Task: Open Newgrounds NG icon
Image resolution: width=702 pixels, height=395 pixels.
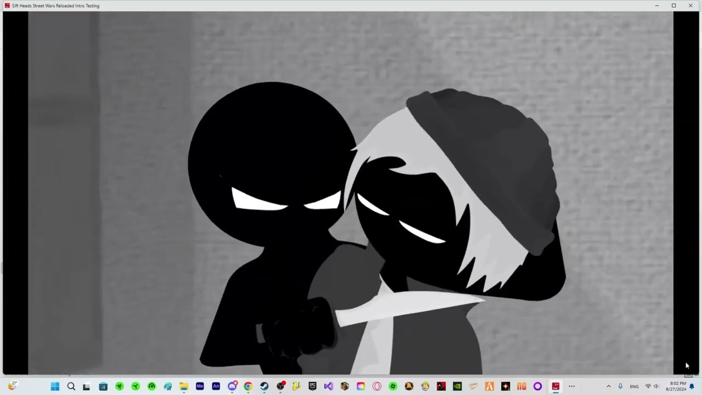Action: pos(522,386)
